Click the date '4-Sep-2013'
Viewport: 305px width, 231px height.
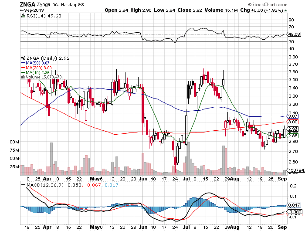pos(32,10)
